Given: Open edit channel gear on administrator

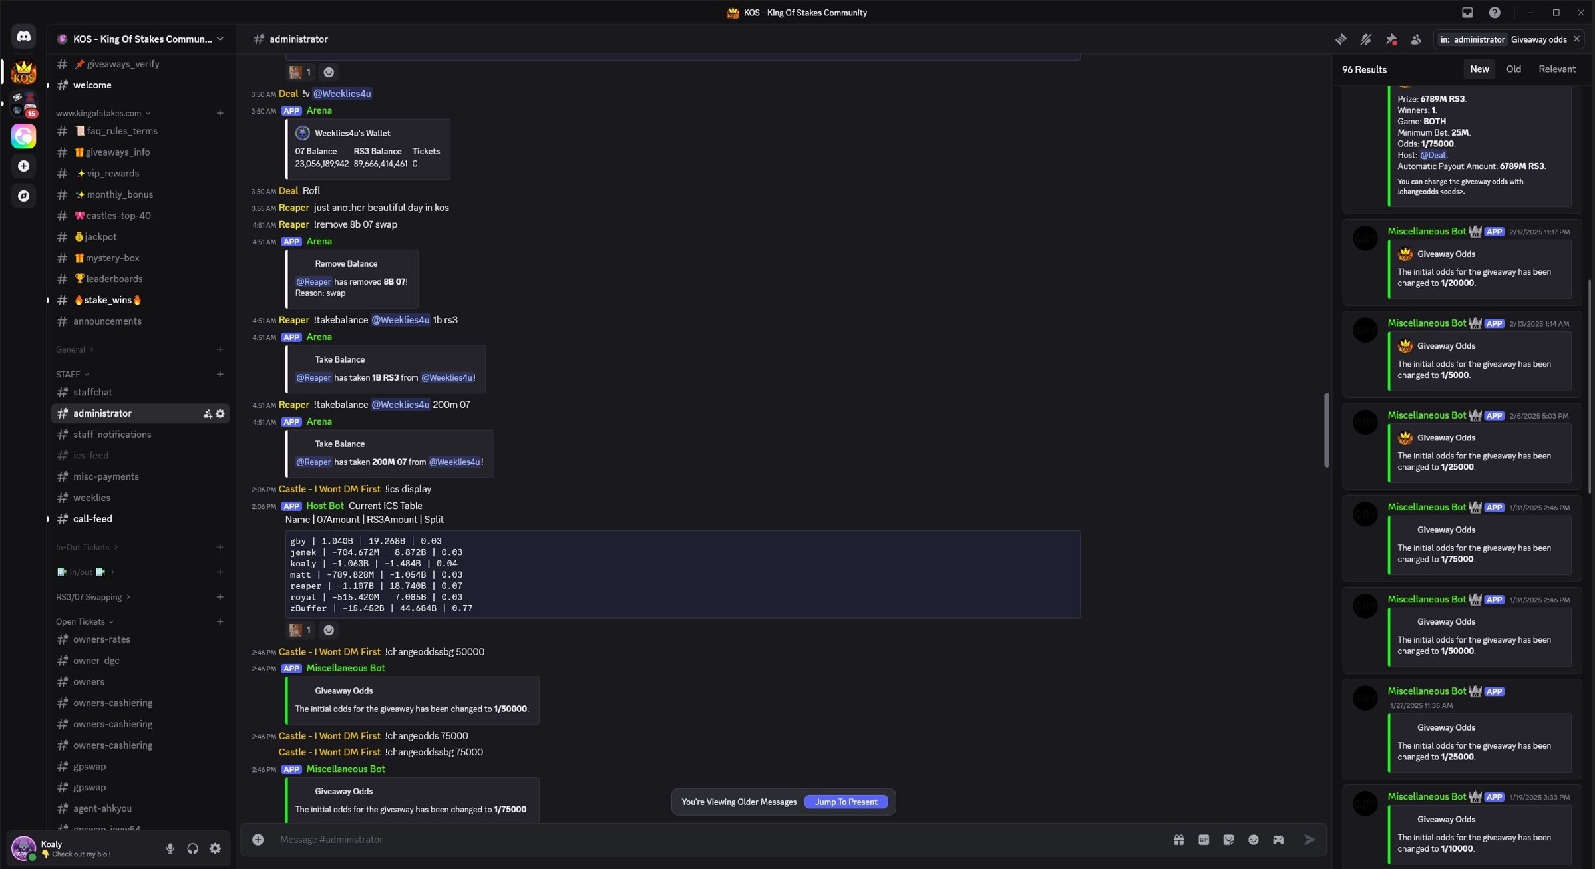Looking at the screenshot, I should click(x=220, y=414).
